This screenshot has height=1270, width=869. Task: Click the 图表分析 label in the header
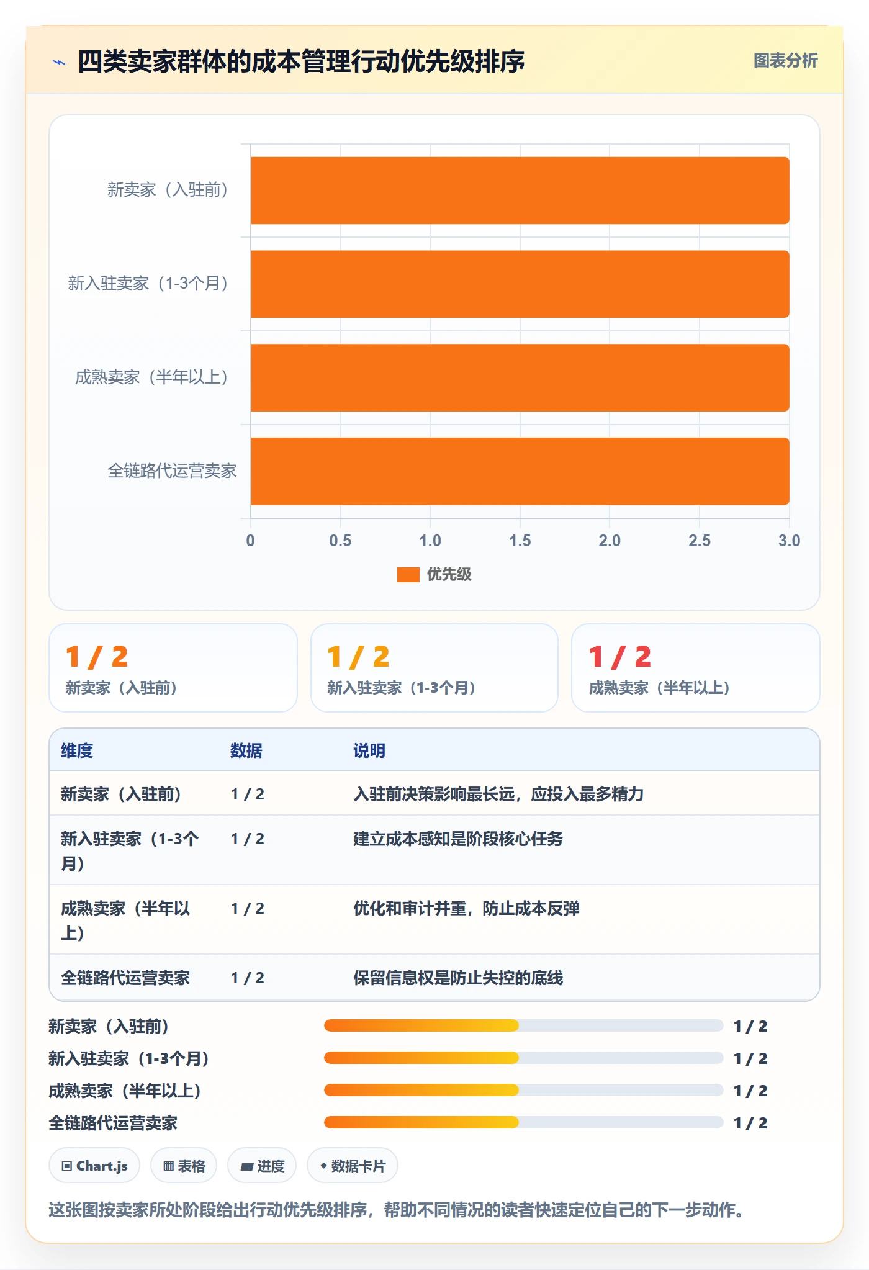(785, 61)
